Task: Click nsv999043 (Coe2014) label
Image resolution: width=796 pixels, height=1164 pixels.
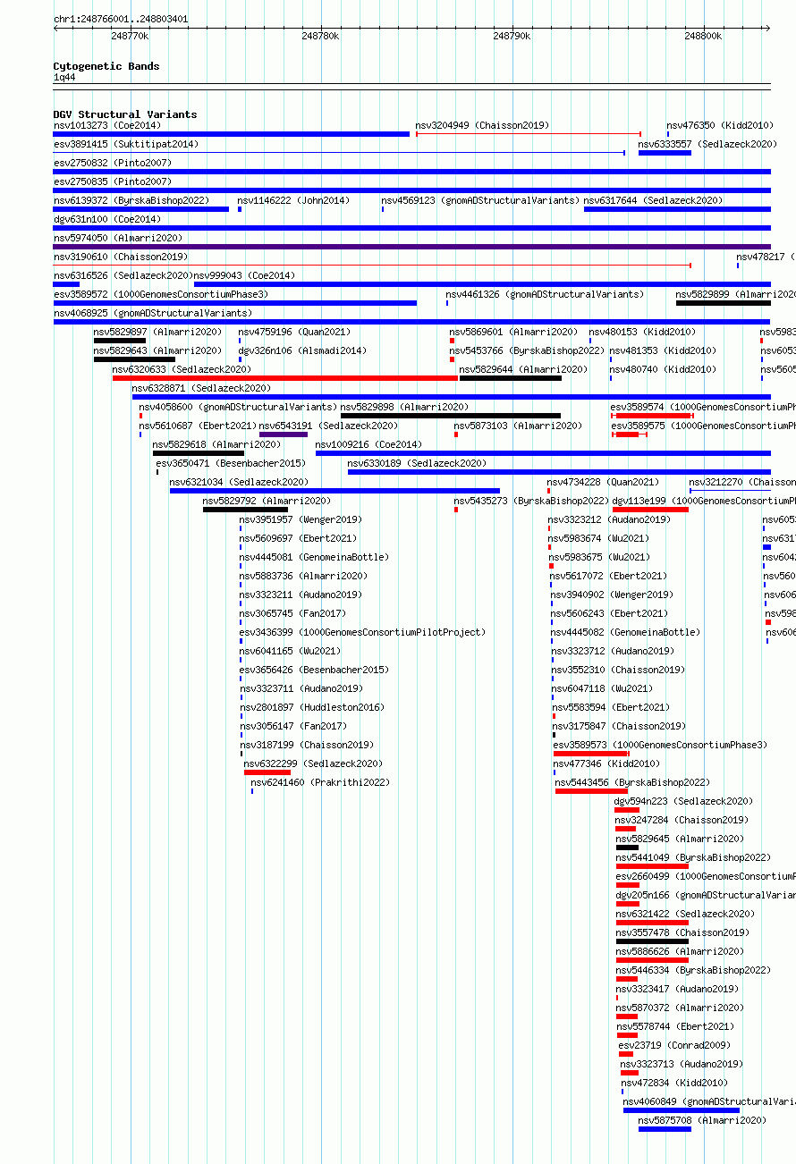Action: coord(244,275)
